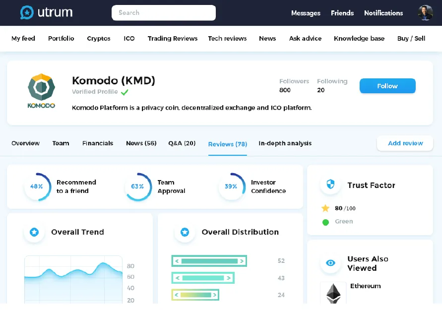Click the Utrum logo icon
The height and width of the screenshot is (313, 442).
pyautogui.click(x=27, y=12)
